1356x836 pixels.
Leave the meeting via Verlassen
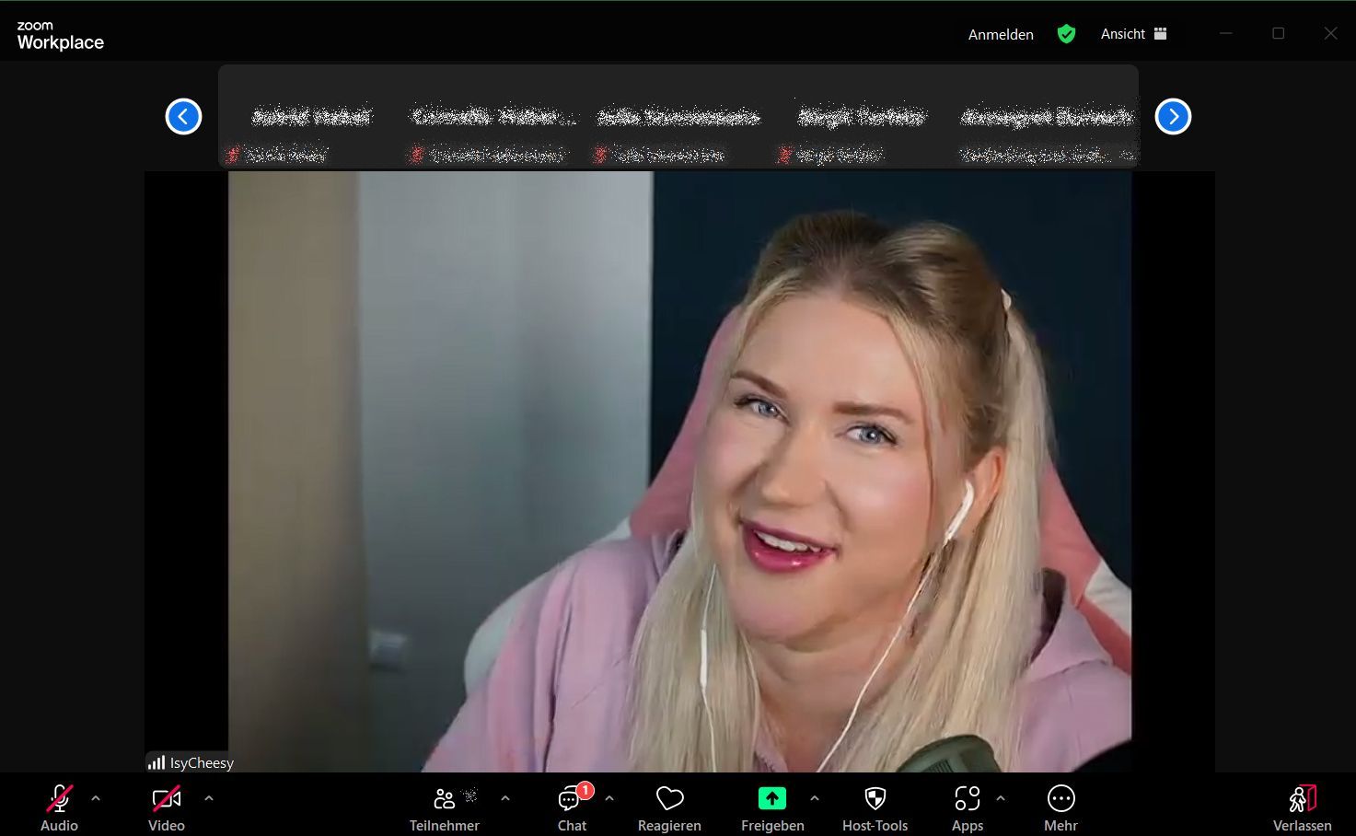click(1302, 799)
